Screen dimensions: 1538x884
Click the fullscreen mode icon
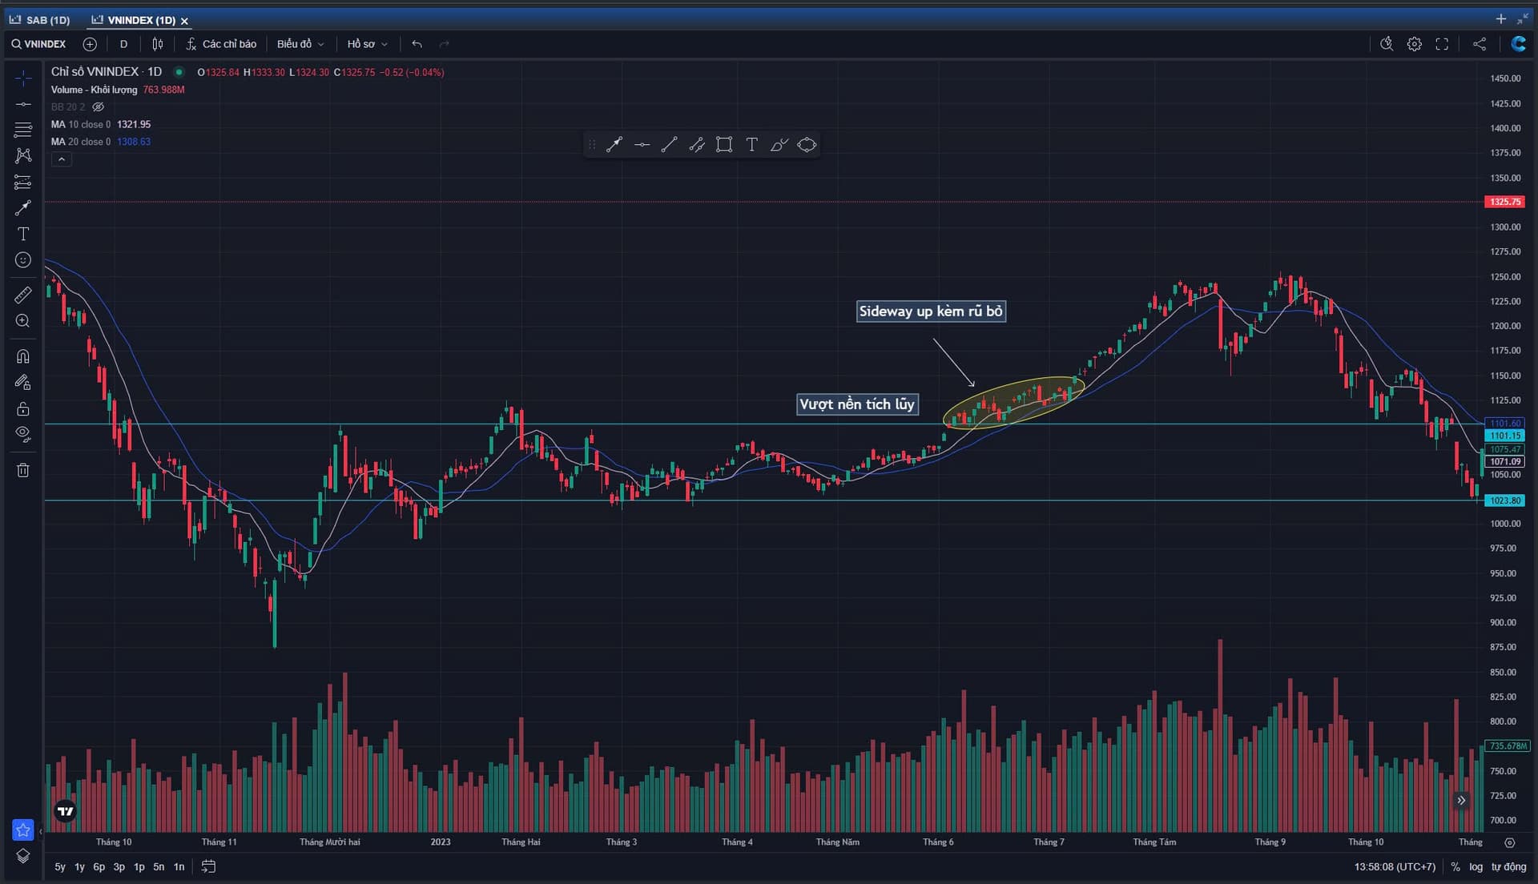coord(1442,44)
